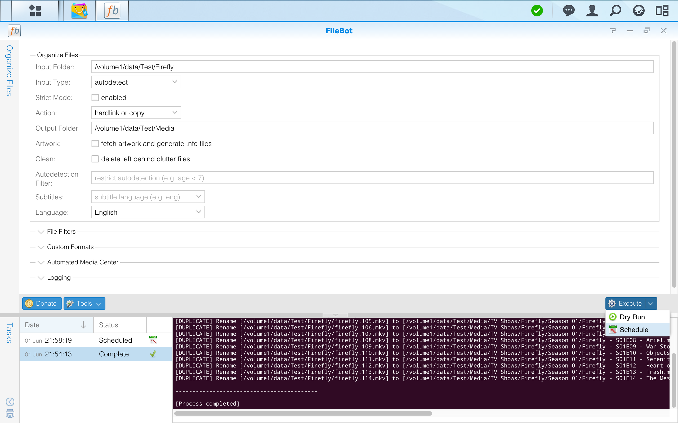Enable Strict Mode checkbox
The width and height of the screenshot is (678, 423).
click(95, 98)
